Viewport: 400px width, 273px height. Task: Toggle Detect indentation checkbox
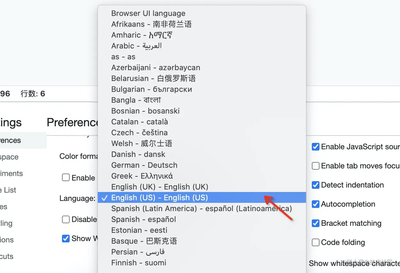coord(316,185)
